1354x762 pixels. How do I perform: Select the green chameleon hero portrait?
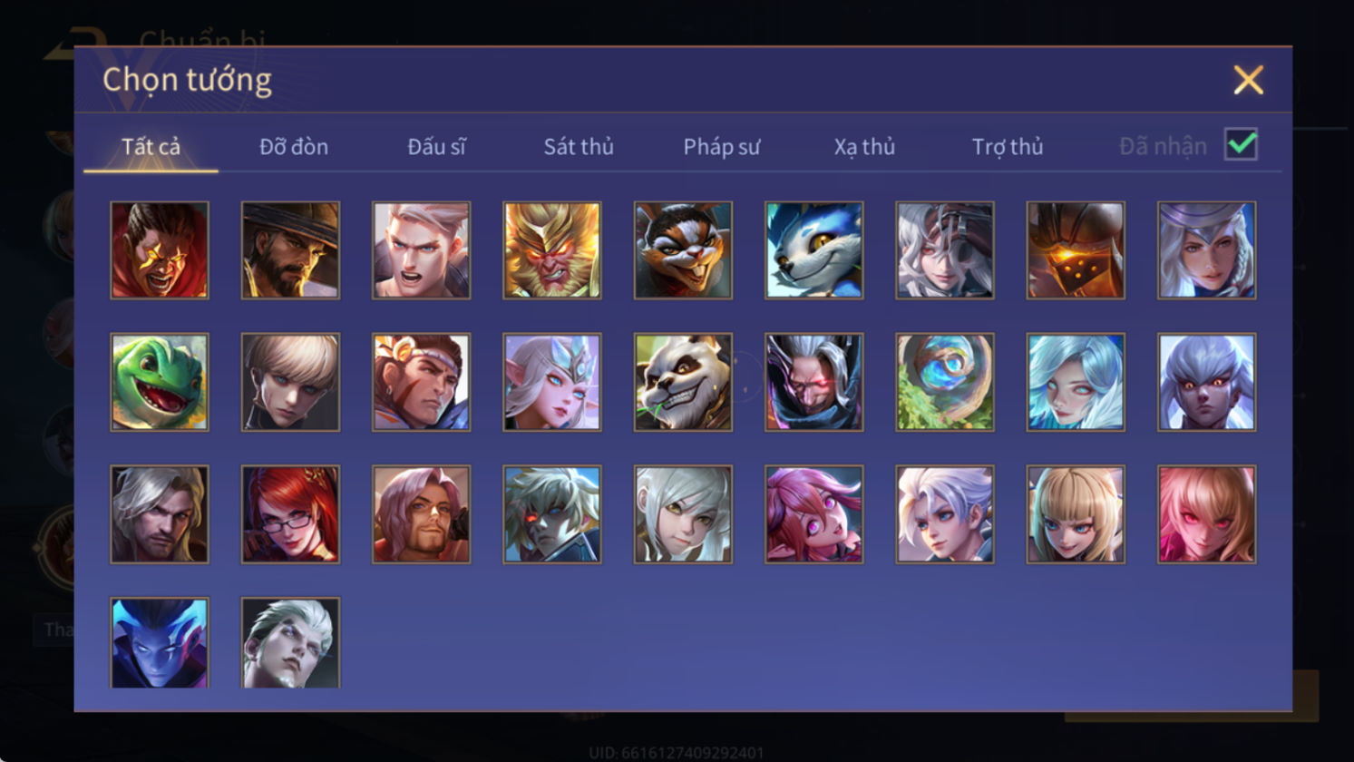tap(160, 382)
